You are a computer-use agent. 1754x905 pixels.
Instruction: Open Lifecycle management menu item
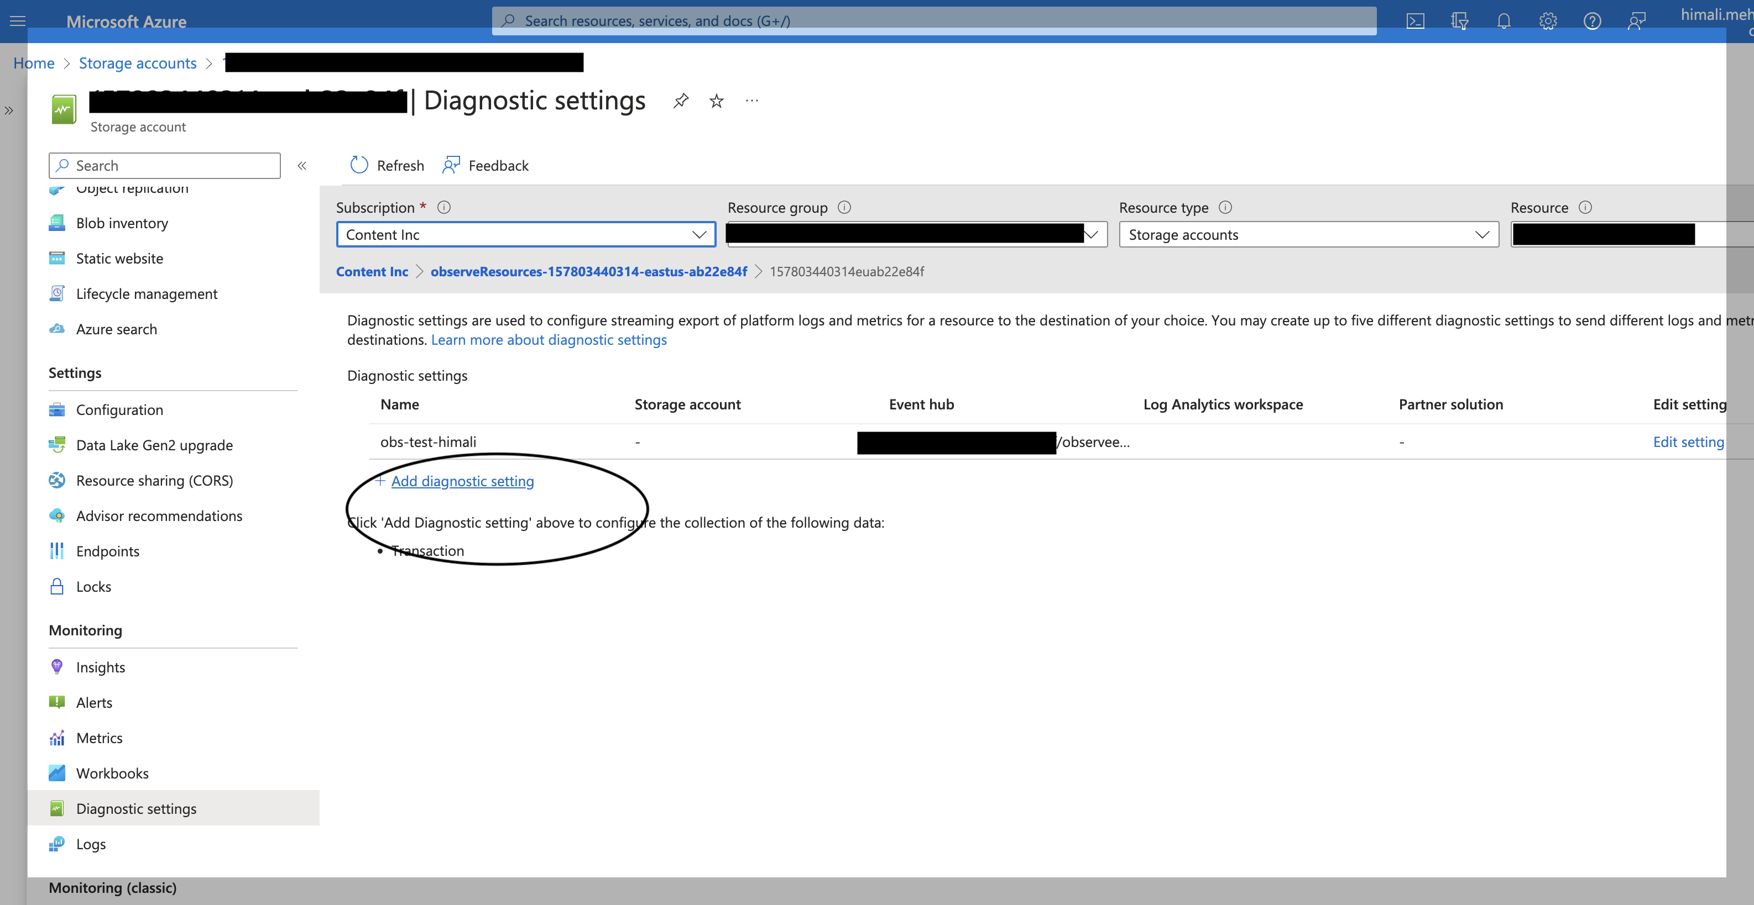(x=147, y=294)
